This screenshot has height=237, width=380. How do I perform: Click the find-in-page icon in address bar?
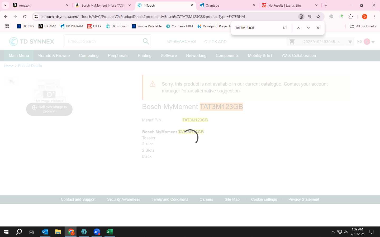click(x=301, y=17)
